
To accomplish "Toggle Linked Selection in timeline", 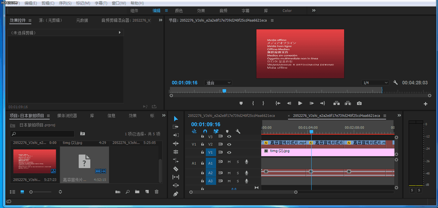I will [216, 131].
